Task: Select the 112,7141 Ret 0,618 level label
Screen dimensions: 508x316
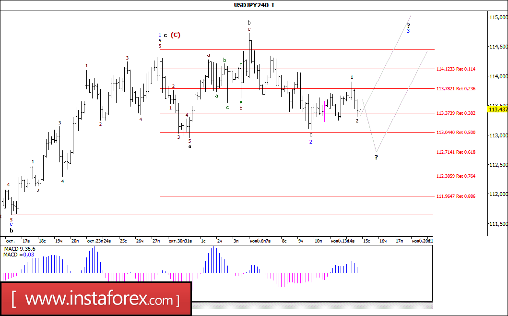Action: 456,152
